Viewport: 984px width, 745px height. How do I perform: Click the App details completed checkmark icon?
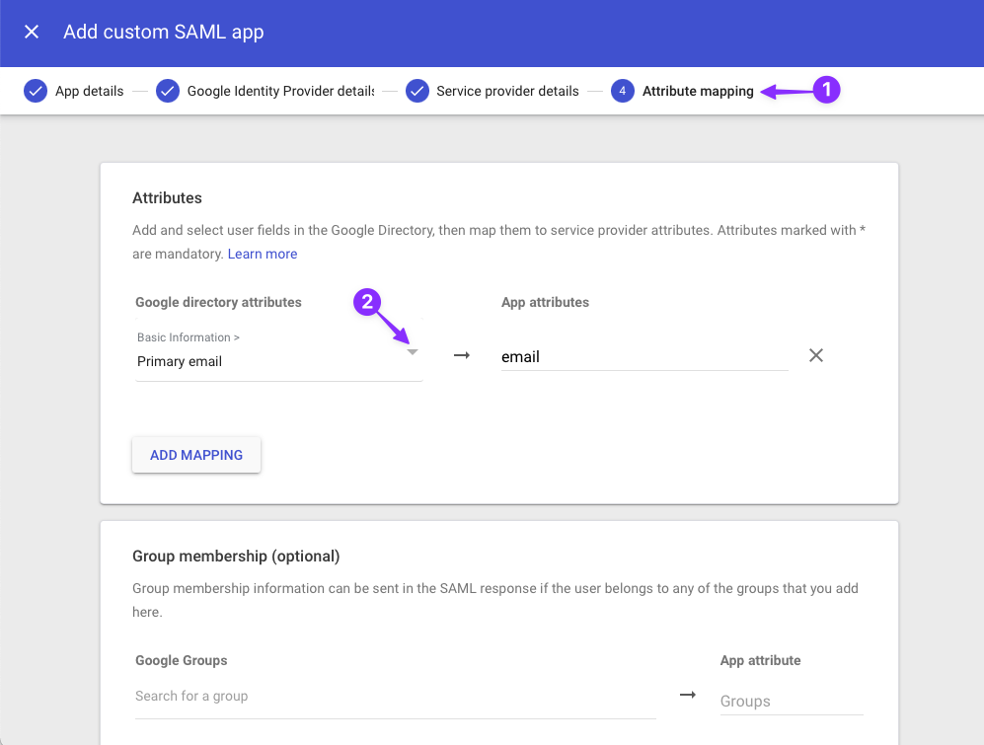click(x=36, y=90)
